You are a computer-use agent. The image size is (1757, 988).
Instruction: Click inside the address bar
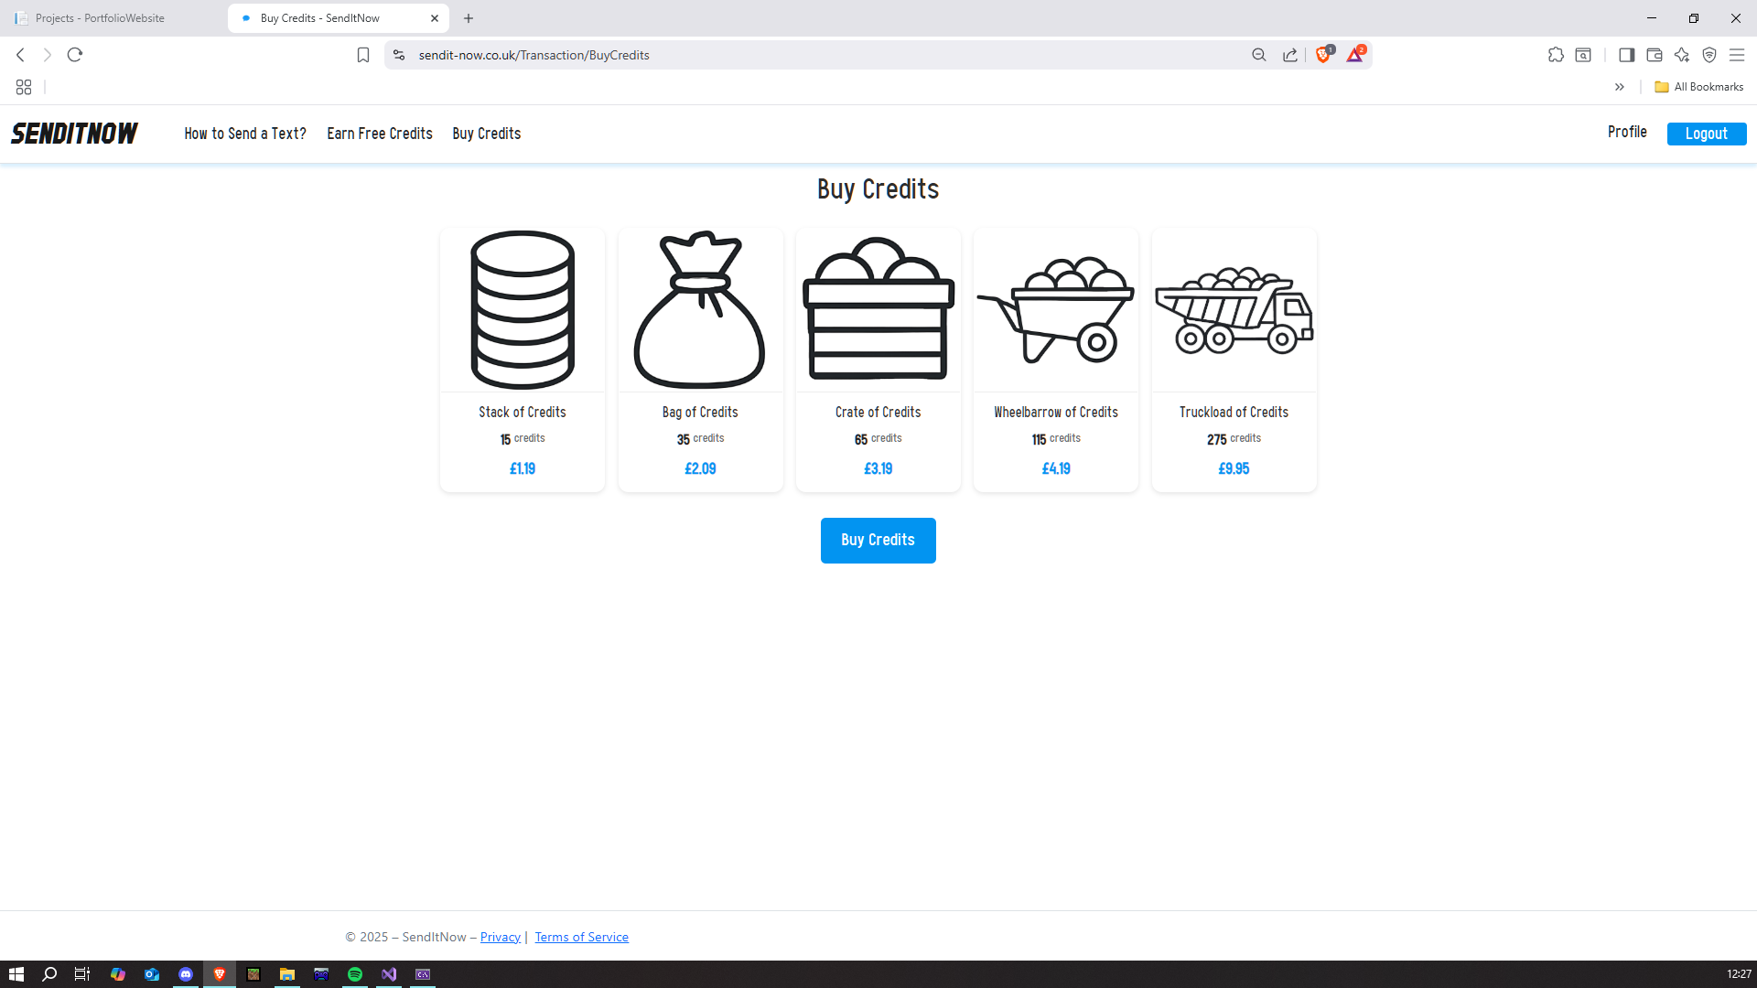[824, 55]
